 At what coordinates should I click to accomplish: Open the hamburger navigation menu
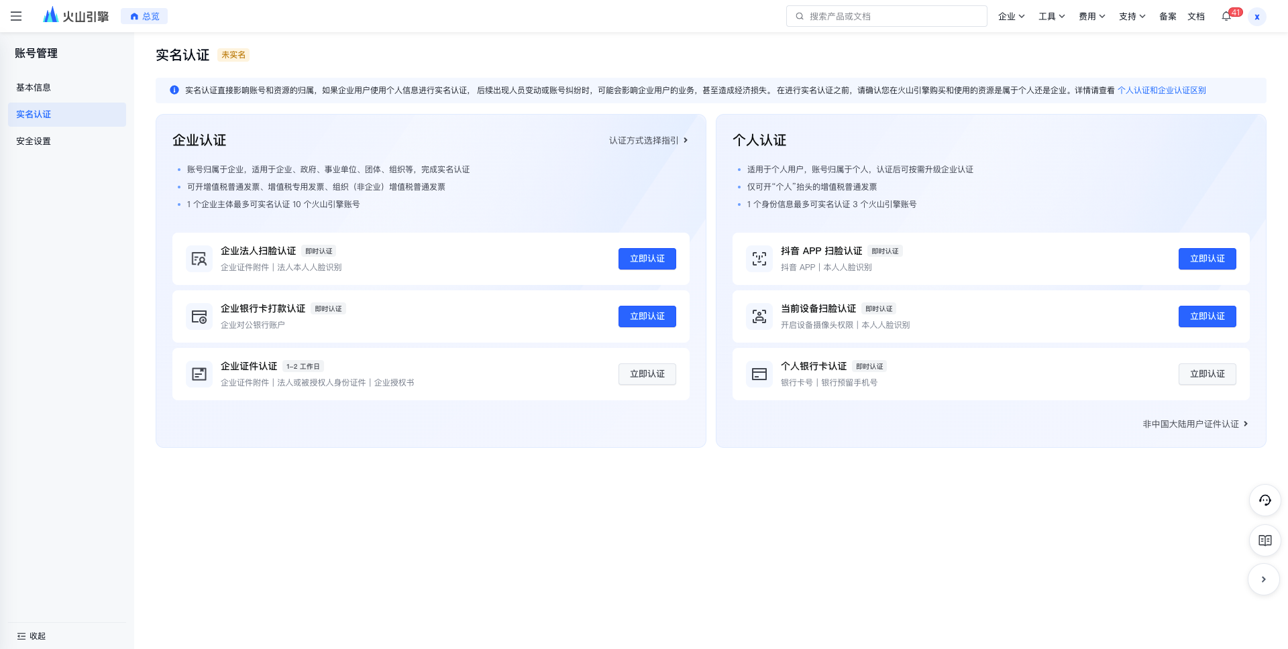click(16, 16)
